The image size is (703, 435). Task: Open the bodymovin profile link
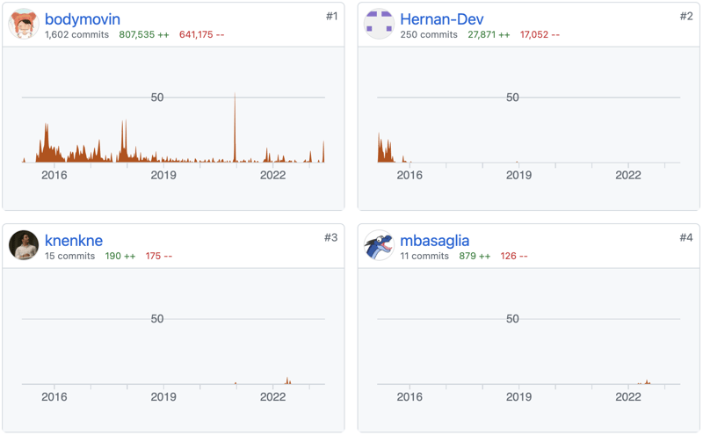click(x=82, y=18)
